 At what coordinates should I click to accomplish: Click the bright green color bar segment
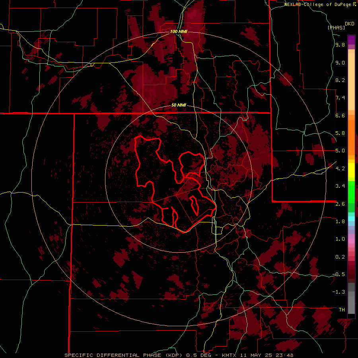pos(351,192)
